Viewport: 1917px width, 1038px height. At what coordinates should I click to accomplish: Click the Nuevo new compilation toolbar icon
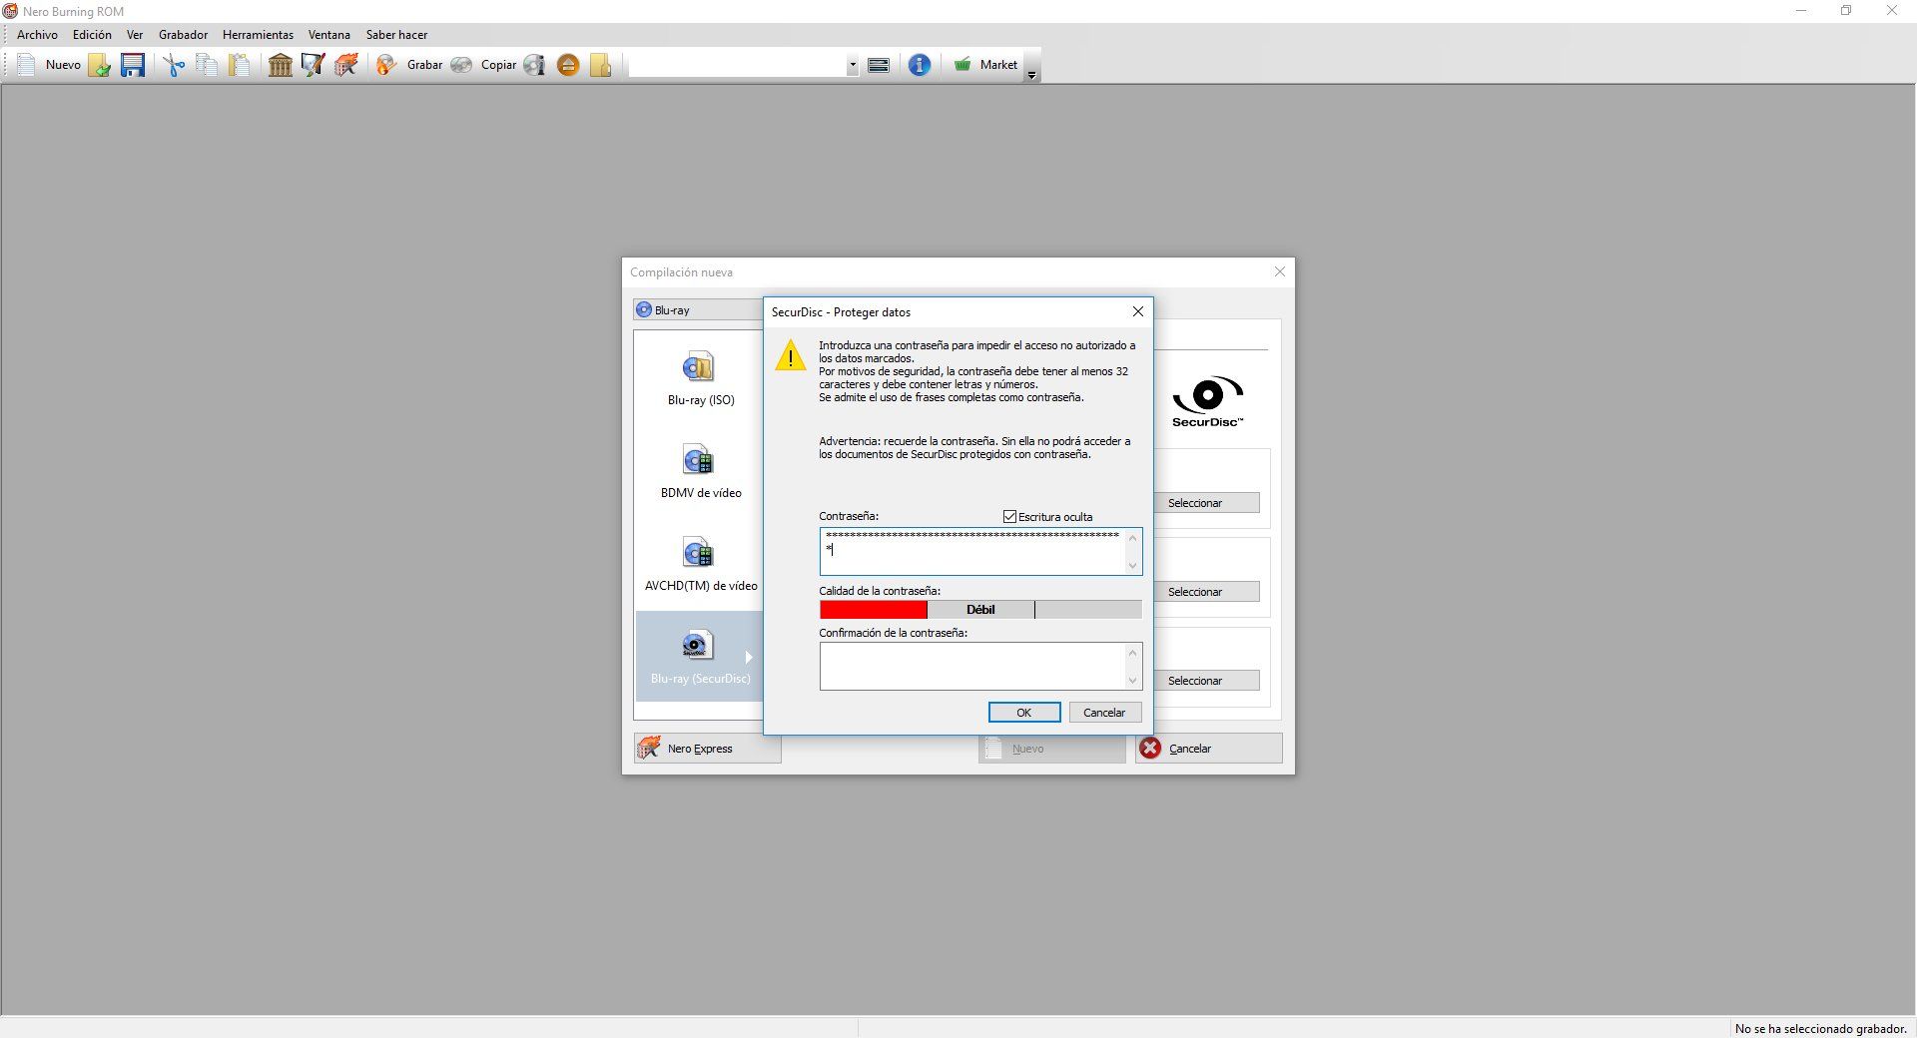point(27,65)
